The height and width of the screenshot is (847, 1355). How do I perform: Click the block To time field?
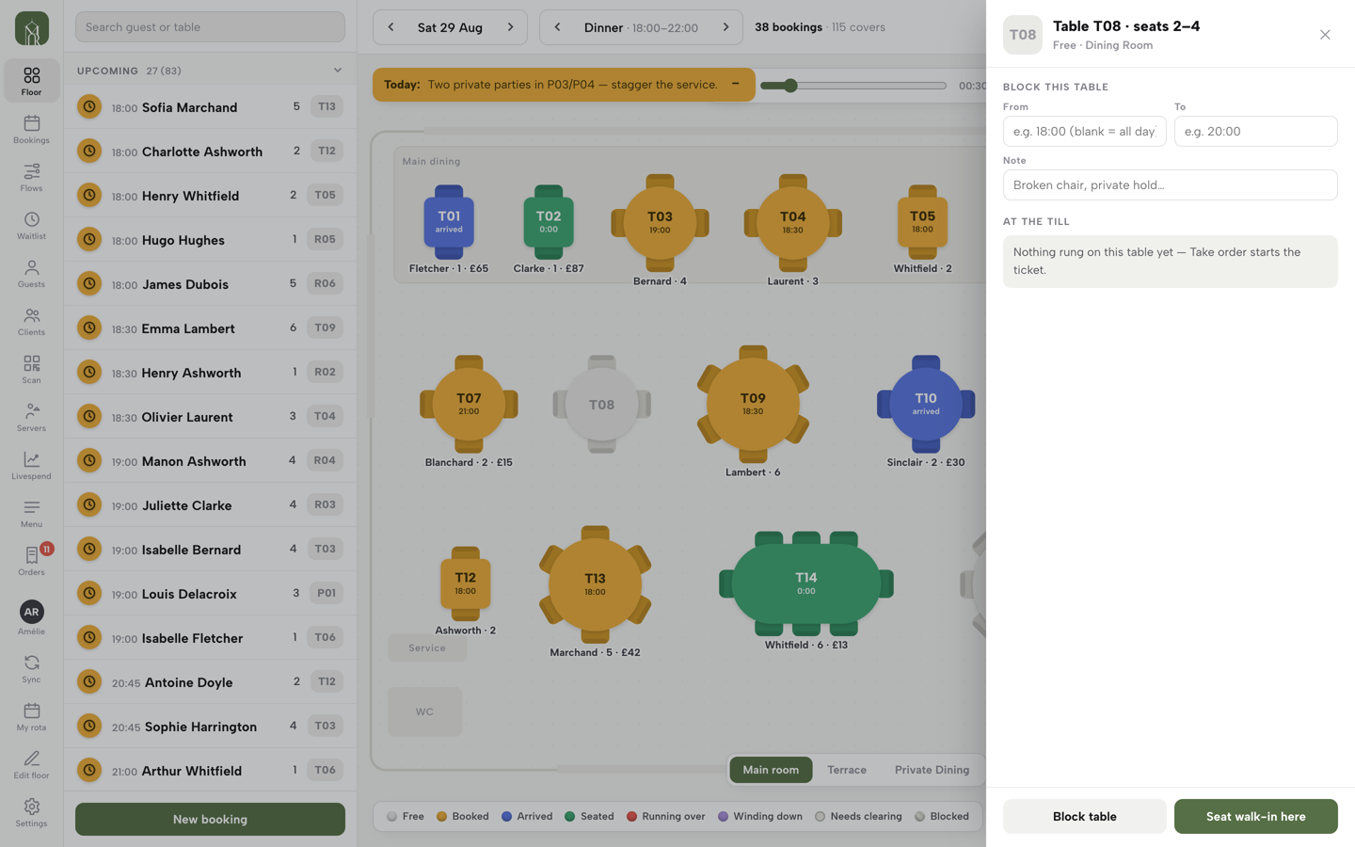1255,131
